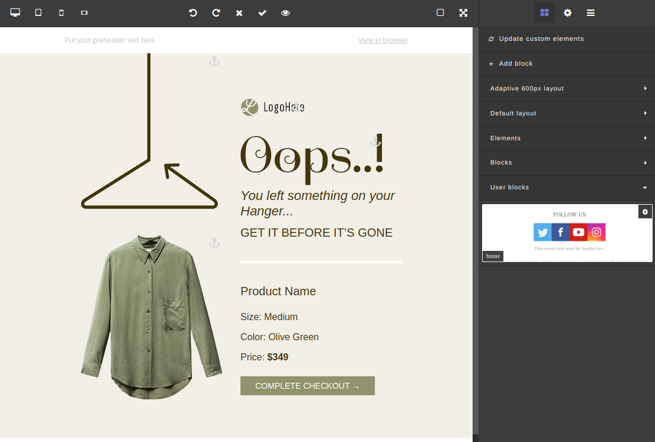Switch to desktop preview mode
The height and width of the screenshot is (442, 655).
pos(15,12)
